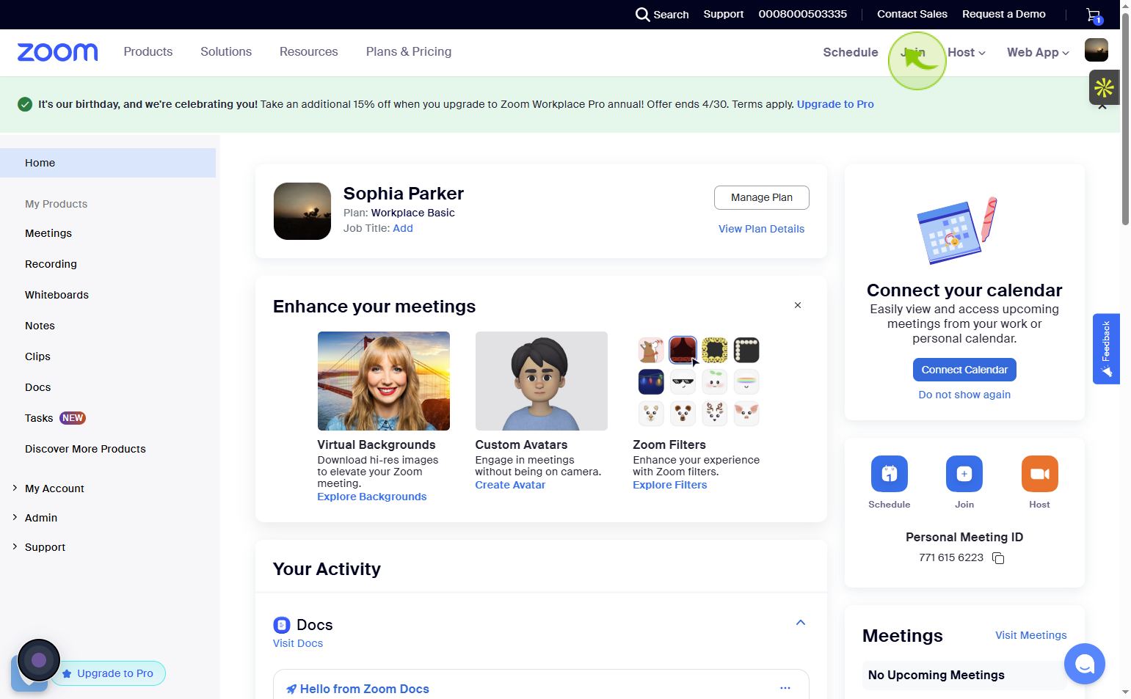The height and width of the screenshot is (699, 1131).
Task: Click the Upgrade to Pro pill button
Action: click(x=109, y=673)
